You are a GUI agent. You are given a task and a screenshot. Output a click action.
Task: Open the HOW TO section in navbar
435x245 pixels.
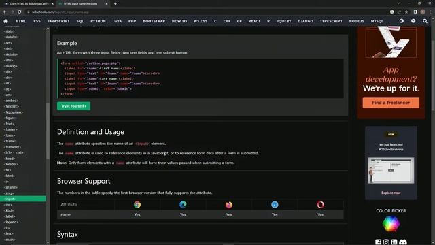[x=179, y=21]
